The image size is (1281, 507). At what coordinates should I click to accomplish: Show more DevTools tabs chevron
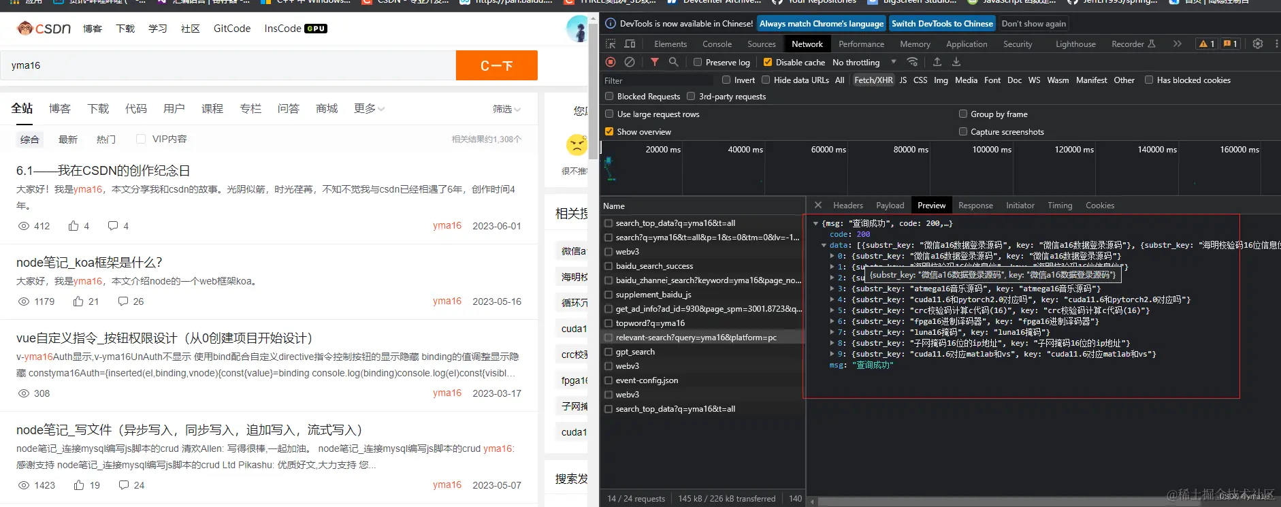(1178, 44)
